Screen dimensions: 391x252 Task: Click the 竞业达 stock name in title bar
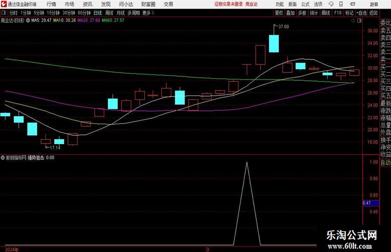[252, 4]
